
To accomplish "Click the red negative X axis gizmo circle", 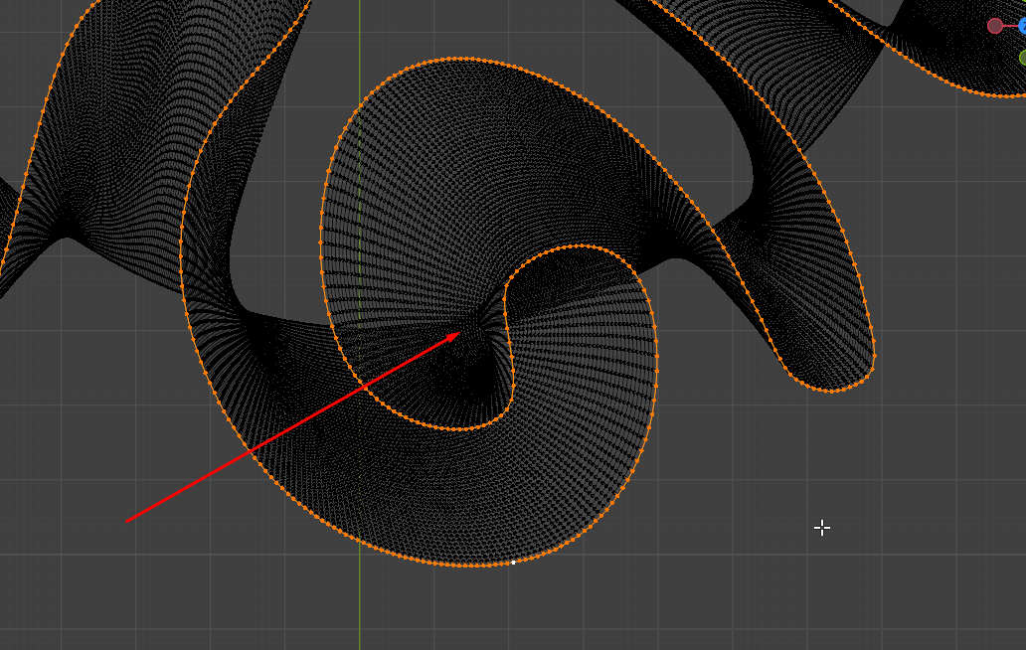I will (x=994, y=26).
